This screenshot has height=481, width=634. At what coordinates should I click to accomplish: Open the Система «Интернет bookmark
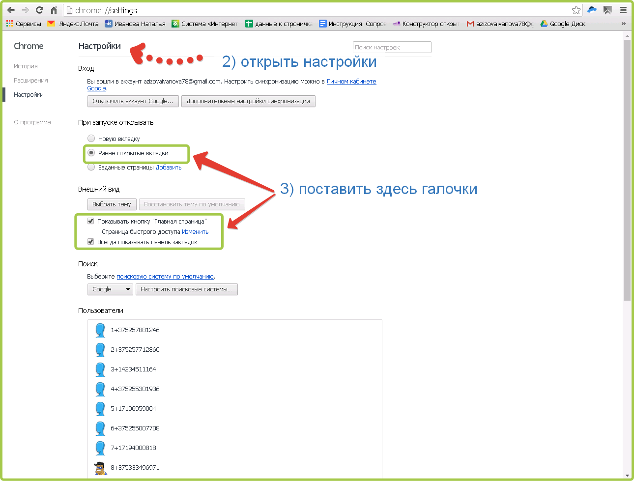(204, 24)
